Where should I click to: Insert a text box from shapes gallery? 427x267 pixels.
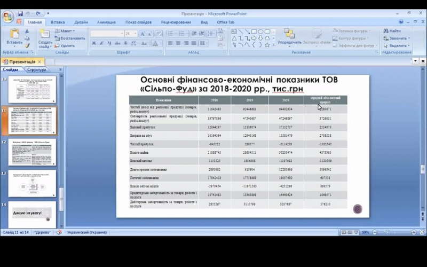[x=234, y=32]
